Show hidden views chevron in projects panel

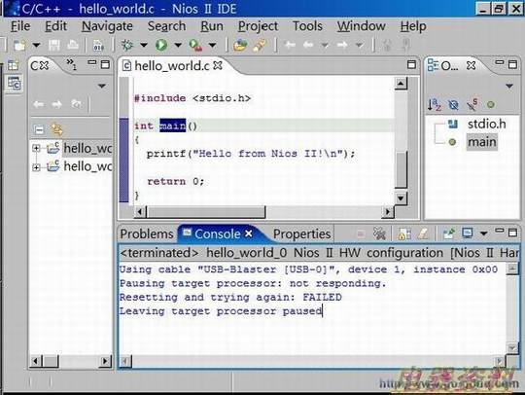click(x=71, y=63)
